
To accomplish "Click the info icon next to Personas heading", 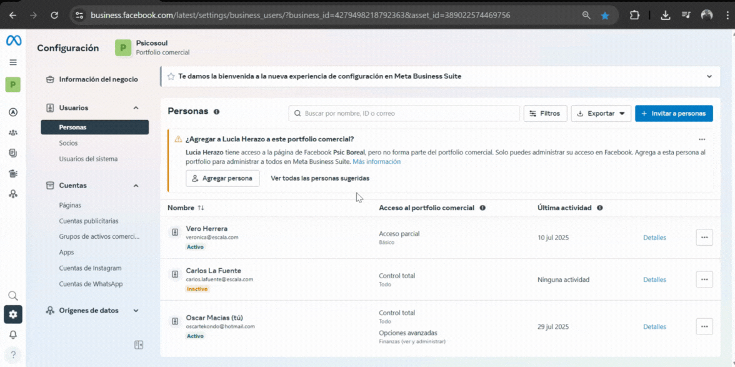I will (x=216, y=111).
